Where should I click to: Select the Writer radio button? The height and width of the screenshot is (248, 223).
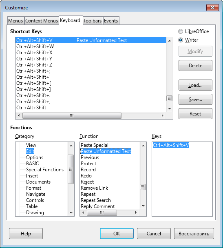point(181,40)
